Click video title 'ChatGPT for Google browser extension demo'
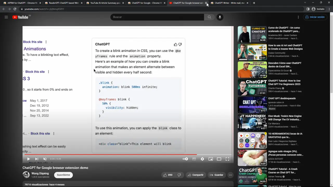The image size is (333, 187). pos(55,168)
